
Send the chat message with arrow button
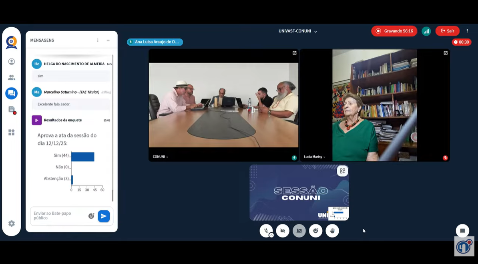[x=104, y=216]
